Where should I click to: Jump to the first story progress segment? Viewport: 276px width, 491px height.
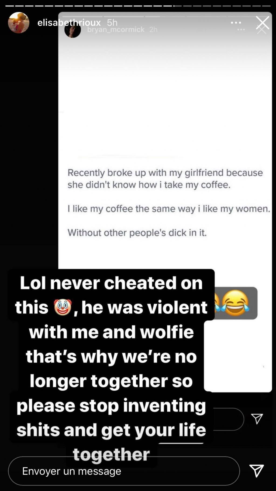(x=9, y=6)
